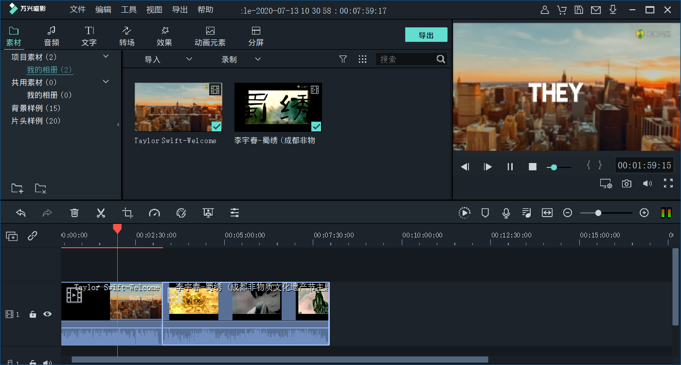Click the voiceover microphone icon
Image resolution: width=681 pixels, height=365 pixels.
506,213
